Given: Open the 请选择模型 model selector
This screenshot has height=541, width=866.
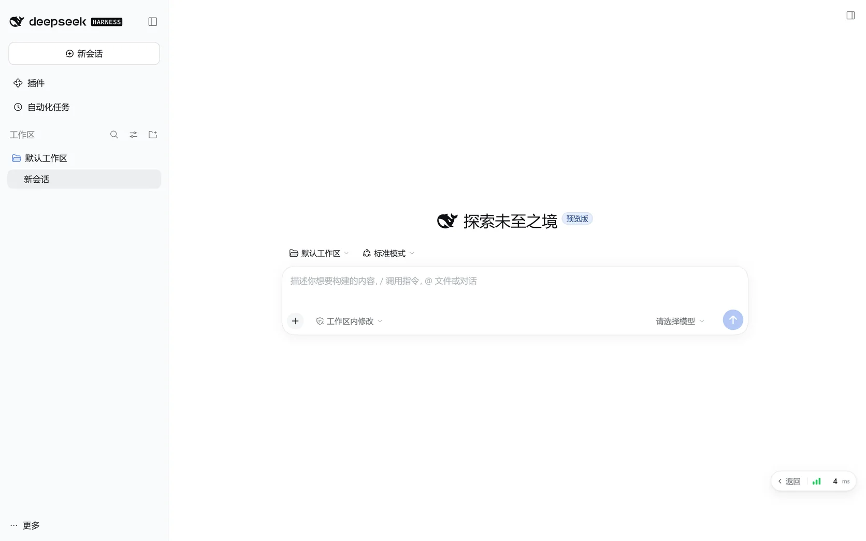Looking at the screenshot, I should click(x=680, y=321).
